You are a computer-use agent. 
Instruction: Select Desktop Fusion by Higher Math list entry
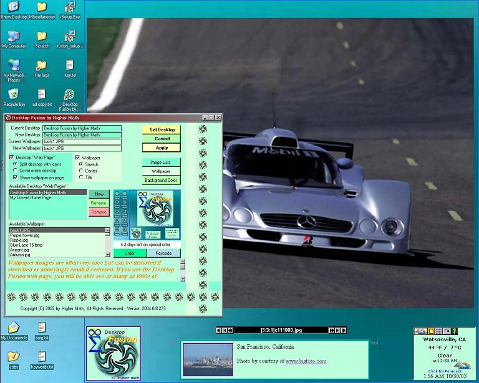pyautogui.click(x=48, y=192)
